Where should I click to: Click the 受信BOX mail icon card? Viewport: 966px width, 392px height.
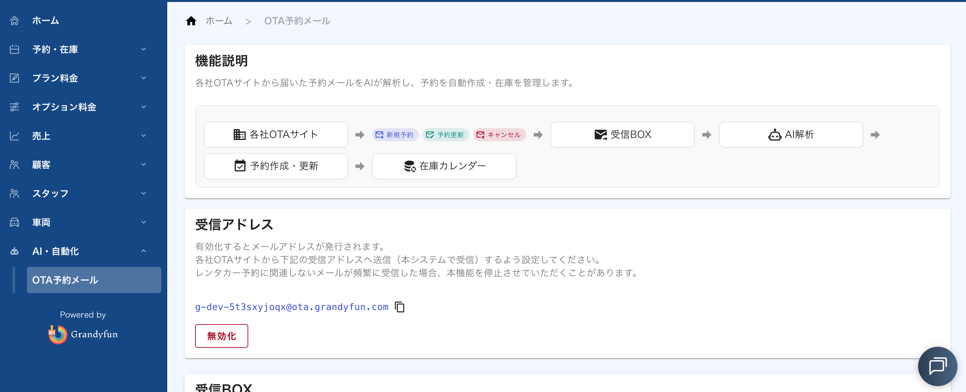coord(622,134)
